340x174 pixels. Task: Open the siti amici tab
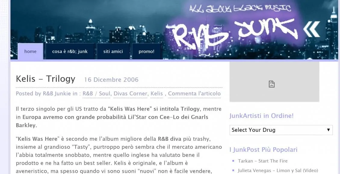pos(113,51)
